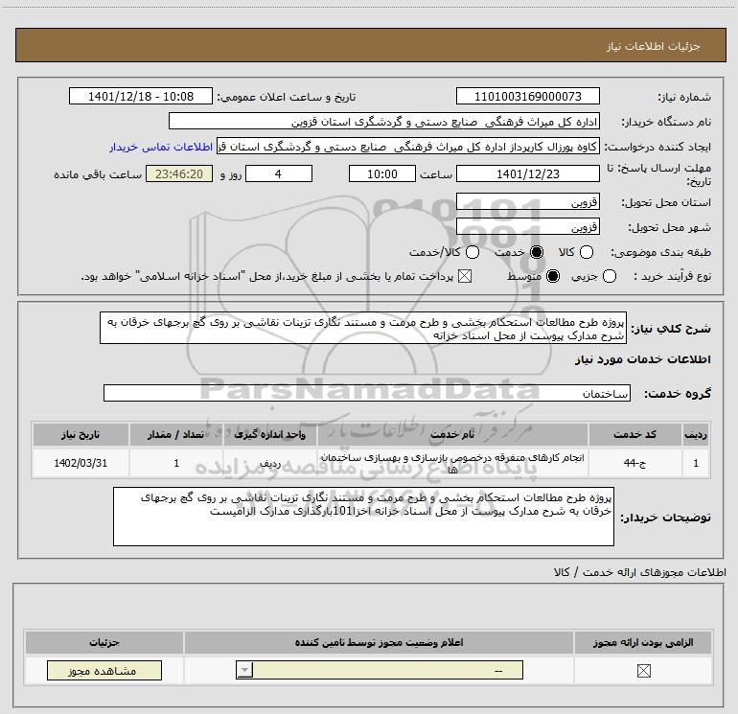The width and height of the screenshot is (738, 714).
Task: Select the خدمت radio button
Action: (x=536, y=252)
